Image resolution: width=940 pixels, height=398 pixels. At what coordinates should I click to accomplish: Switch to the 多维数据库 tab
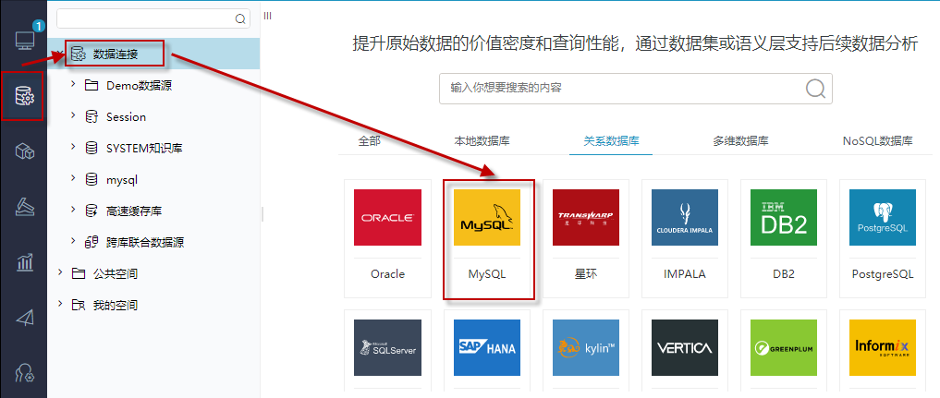[741, 141]
